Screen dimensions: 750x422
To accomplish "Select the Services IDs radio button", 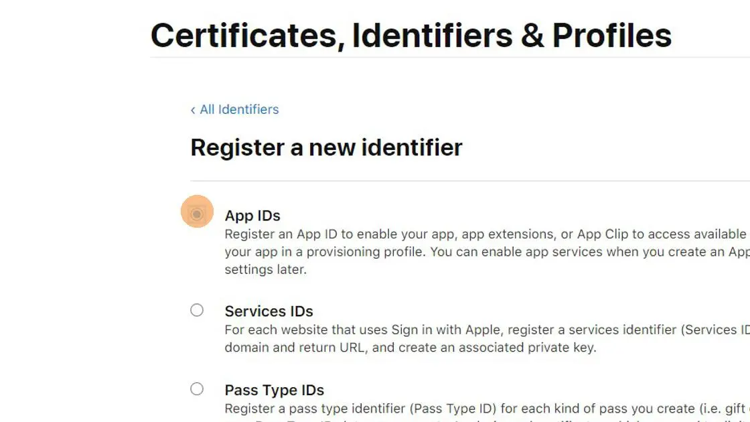I will tap(197, 309).
